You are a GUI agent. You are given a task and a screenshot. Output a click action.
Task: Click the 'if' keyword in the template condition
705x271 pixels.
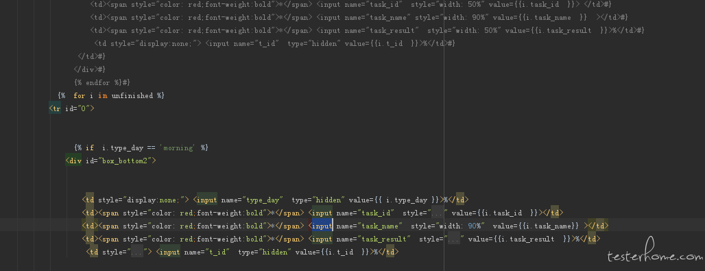coord(89,148)
